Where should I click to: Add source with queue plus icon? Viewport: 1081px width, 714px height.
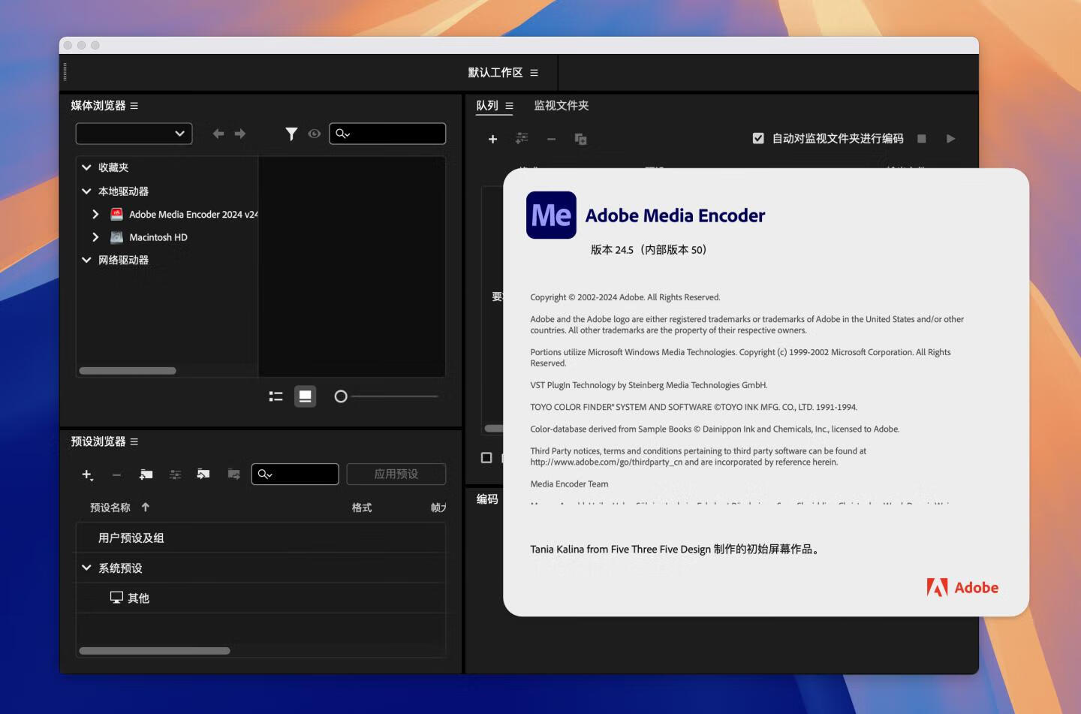point(492,139)
